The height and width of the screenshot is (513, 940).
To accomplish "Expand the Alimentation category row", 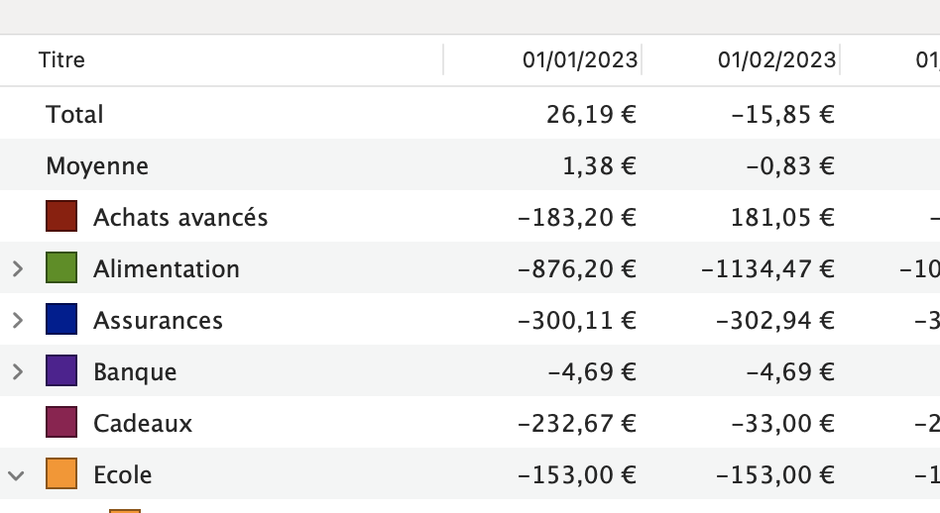I will tap(18, 268).
